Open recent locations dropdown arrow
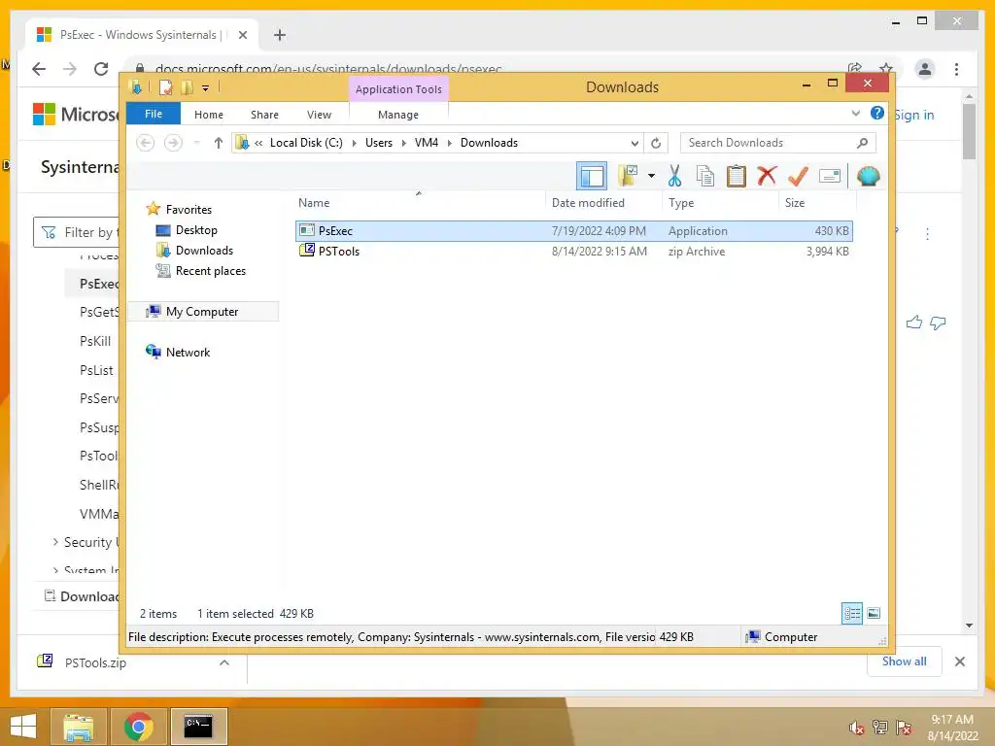The image size is (995, 746). [196, 143]
